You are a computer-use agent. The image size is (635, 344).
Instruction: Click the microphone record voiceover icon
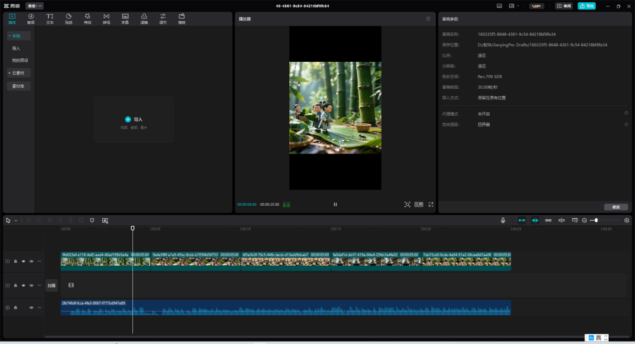(503, 221)
